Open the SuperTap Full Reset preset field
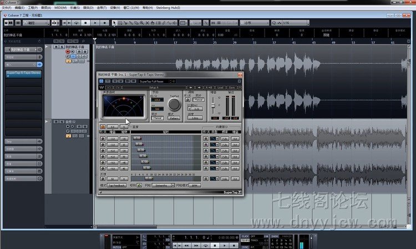The height and width of the screenshot is (249, 416). point(153,81)
